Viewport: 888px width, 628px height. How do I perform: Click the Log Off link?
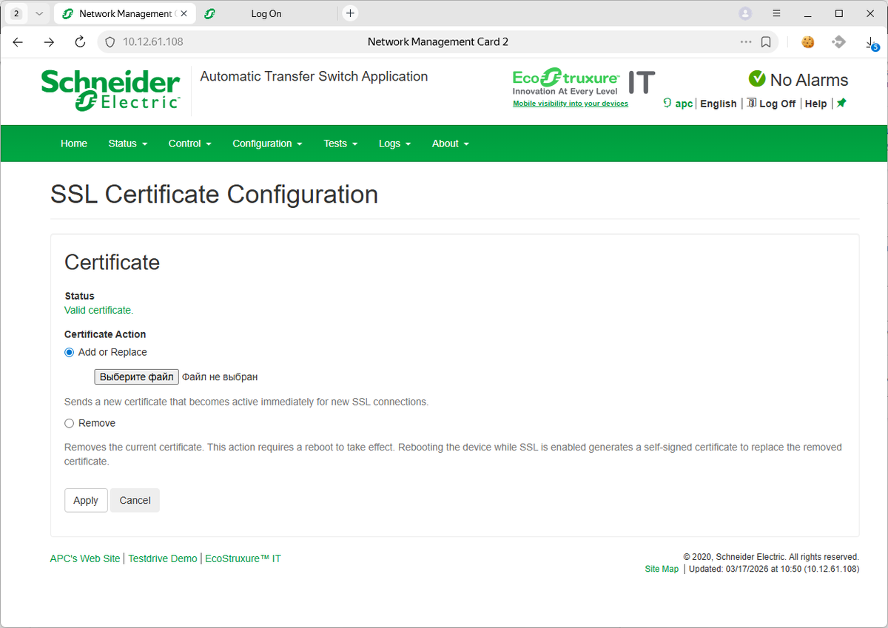coord(778,104)
